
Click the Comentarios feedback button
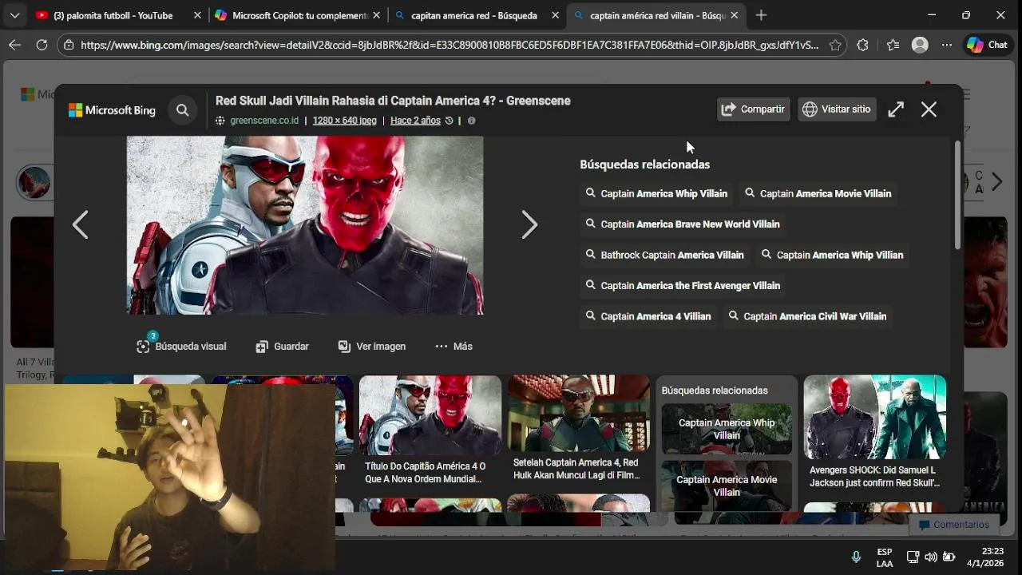tap(953, 525)
